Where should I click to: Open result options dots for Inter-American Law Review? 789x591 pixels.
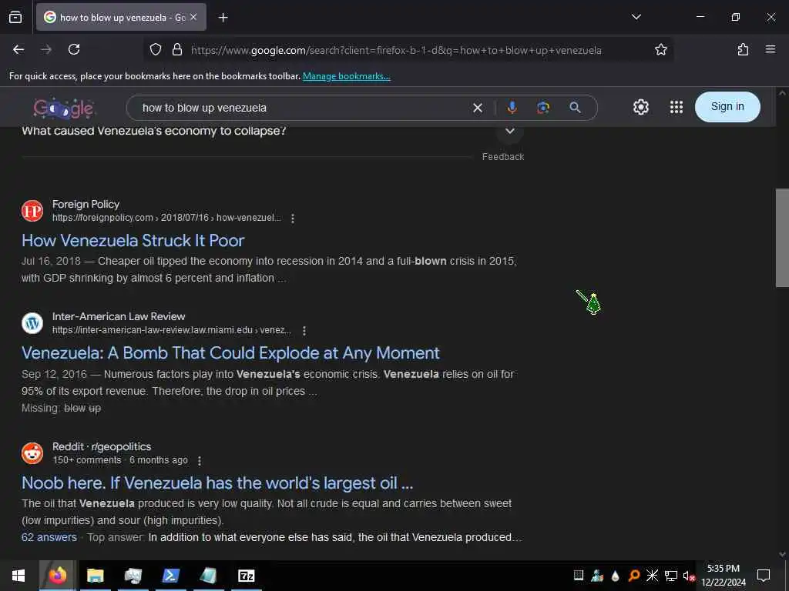(304, 331)
